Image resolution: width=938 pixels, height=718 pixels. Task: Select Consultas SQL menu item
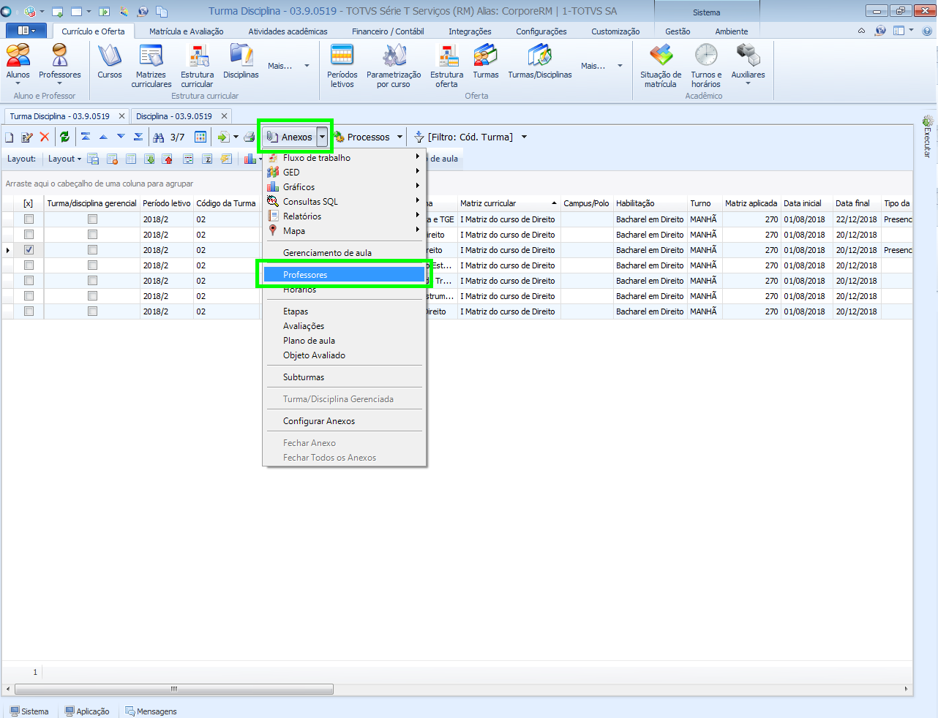[x=344, y=202]
